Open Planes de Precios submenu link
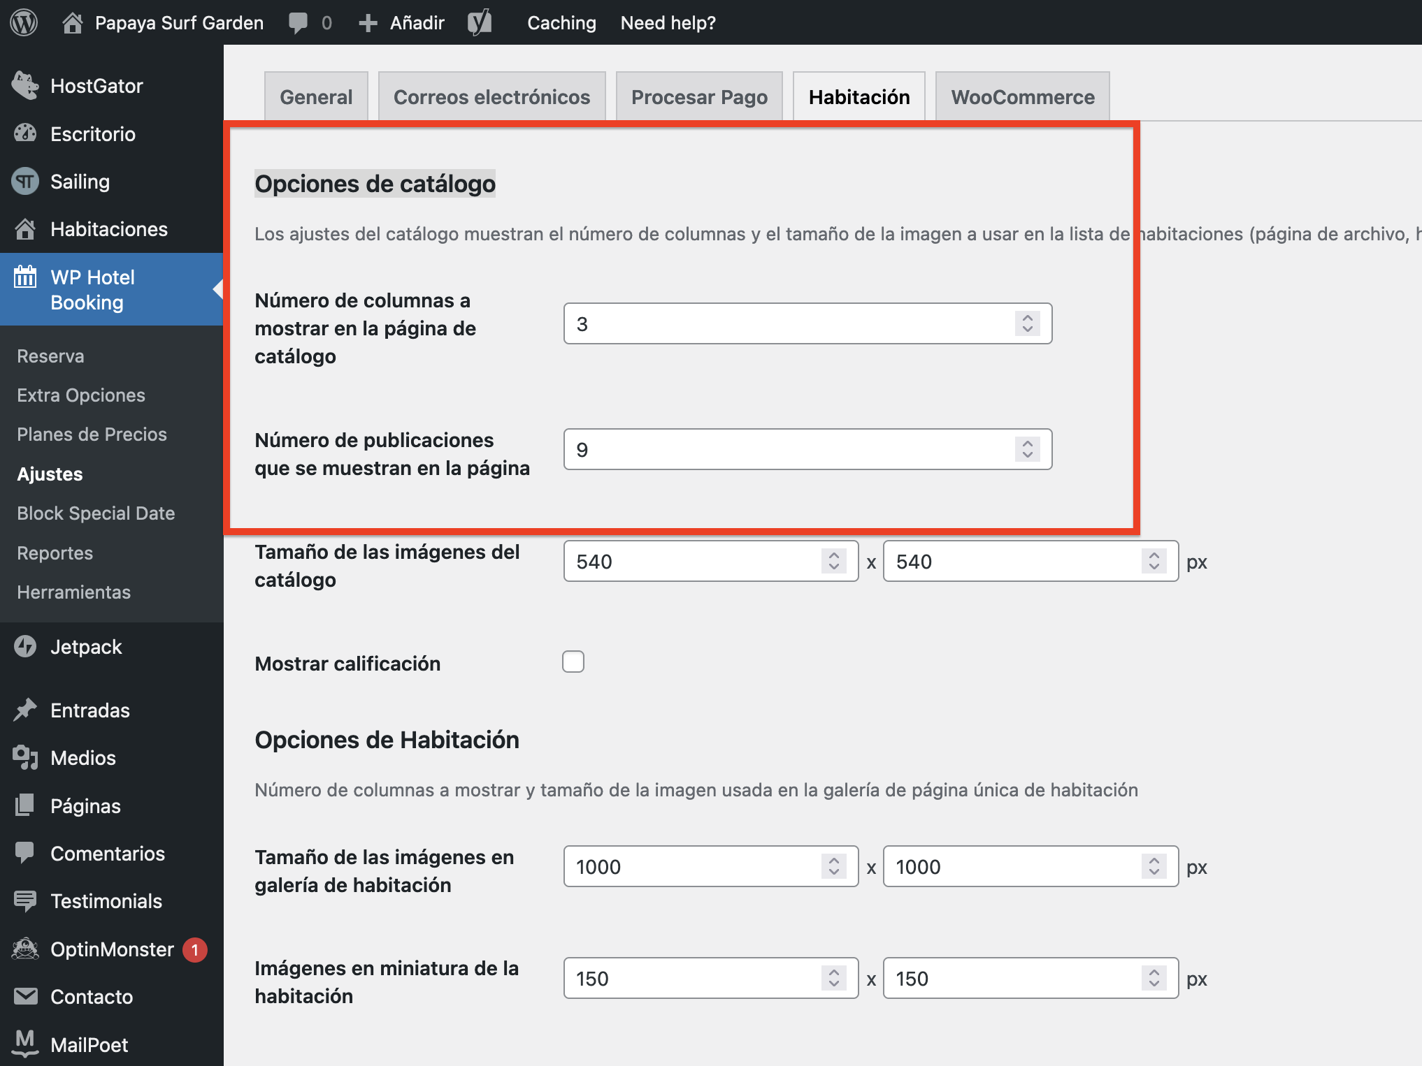Screen dimensions: 1422x1066 (92, 435)
